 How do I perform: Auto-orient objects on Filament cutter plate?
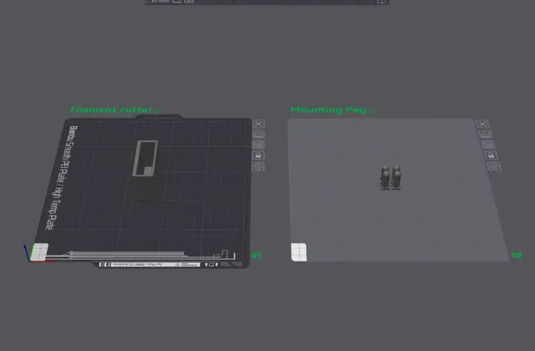258,134
